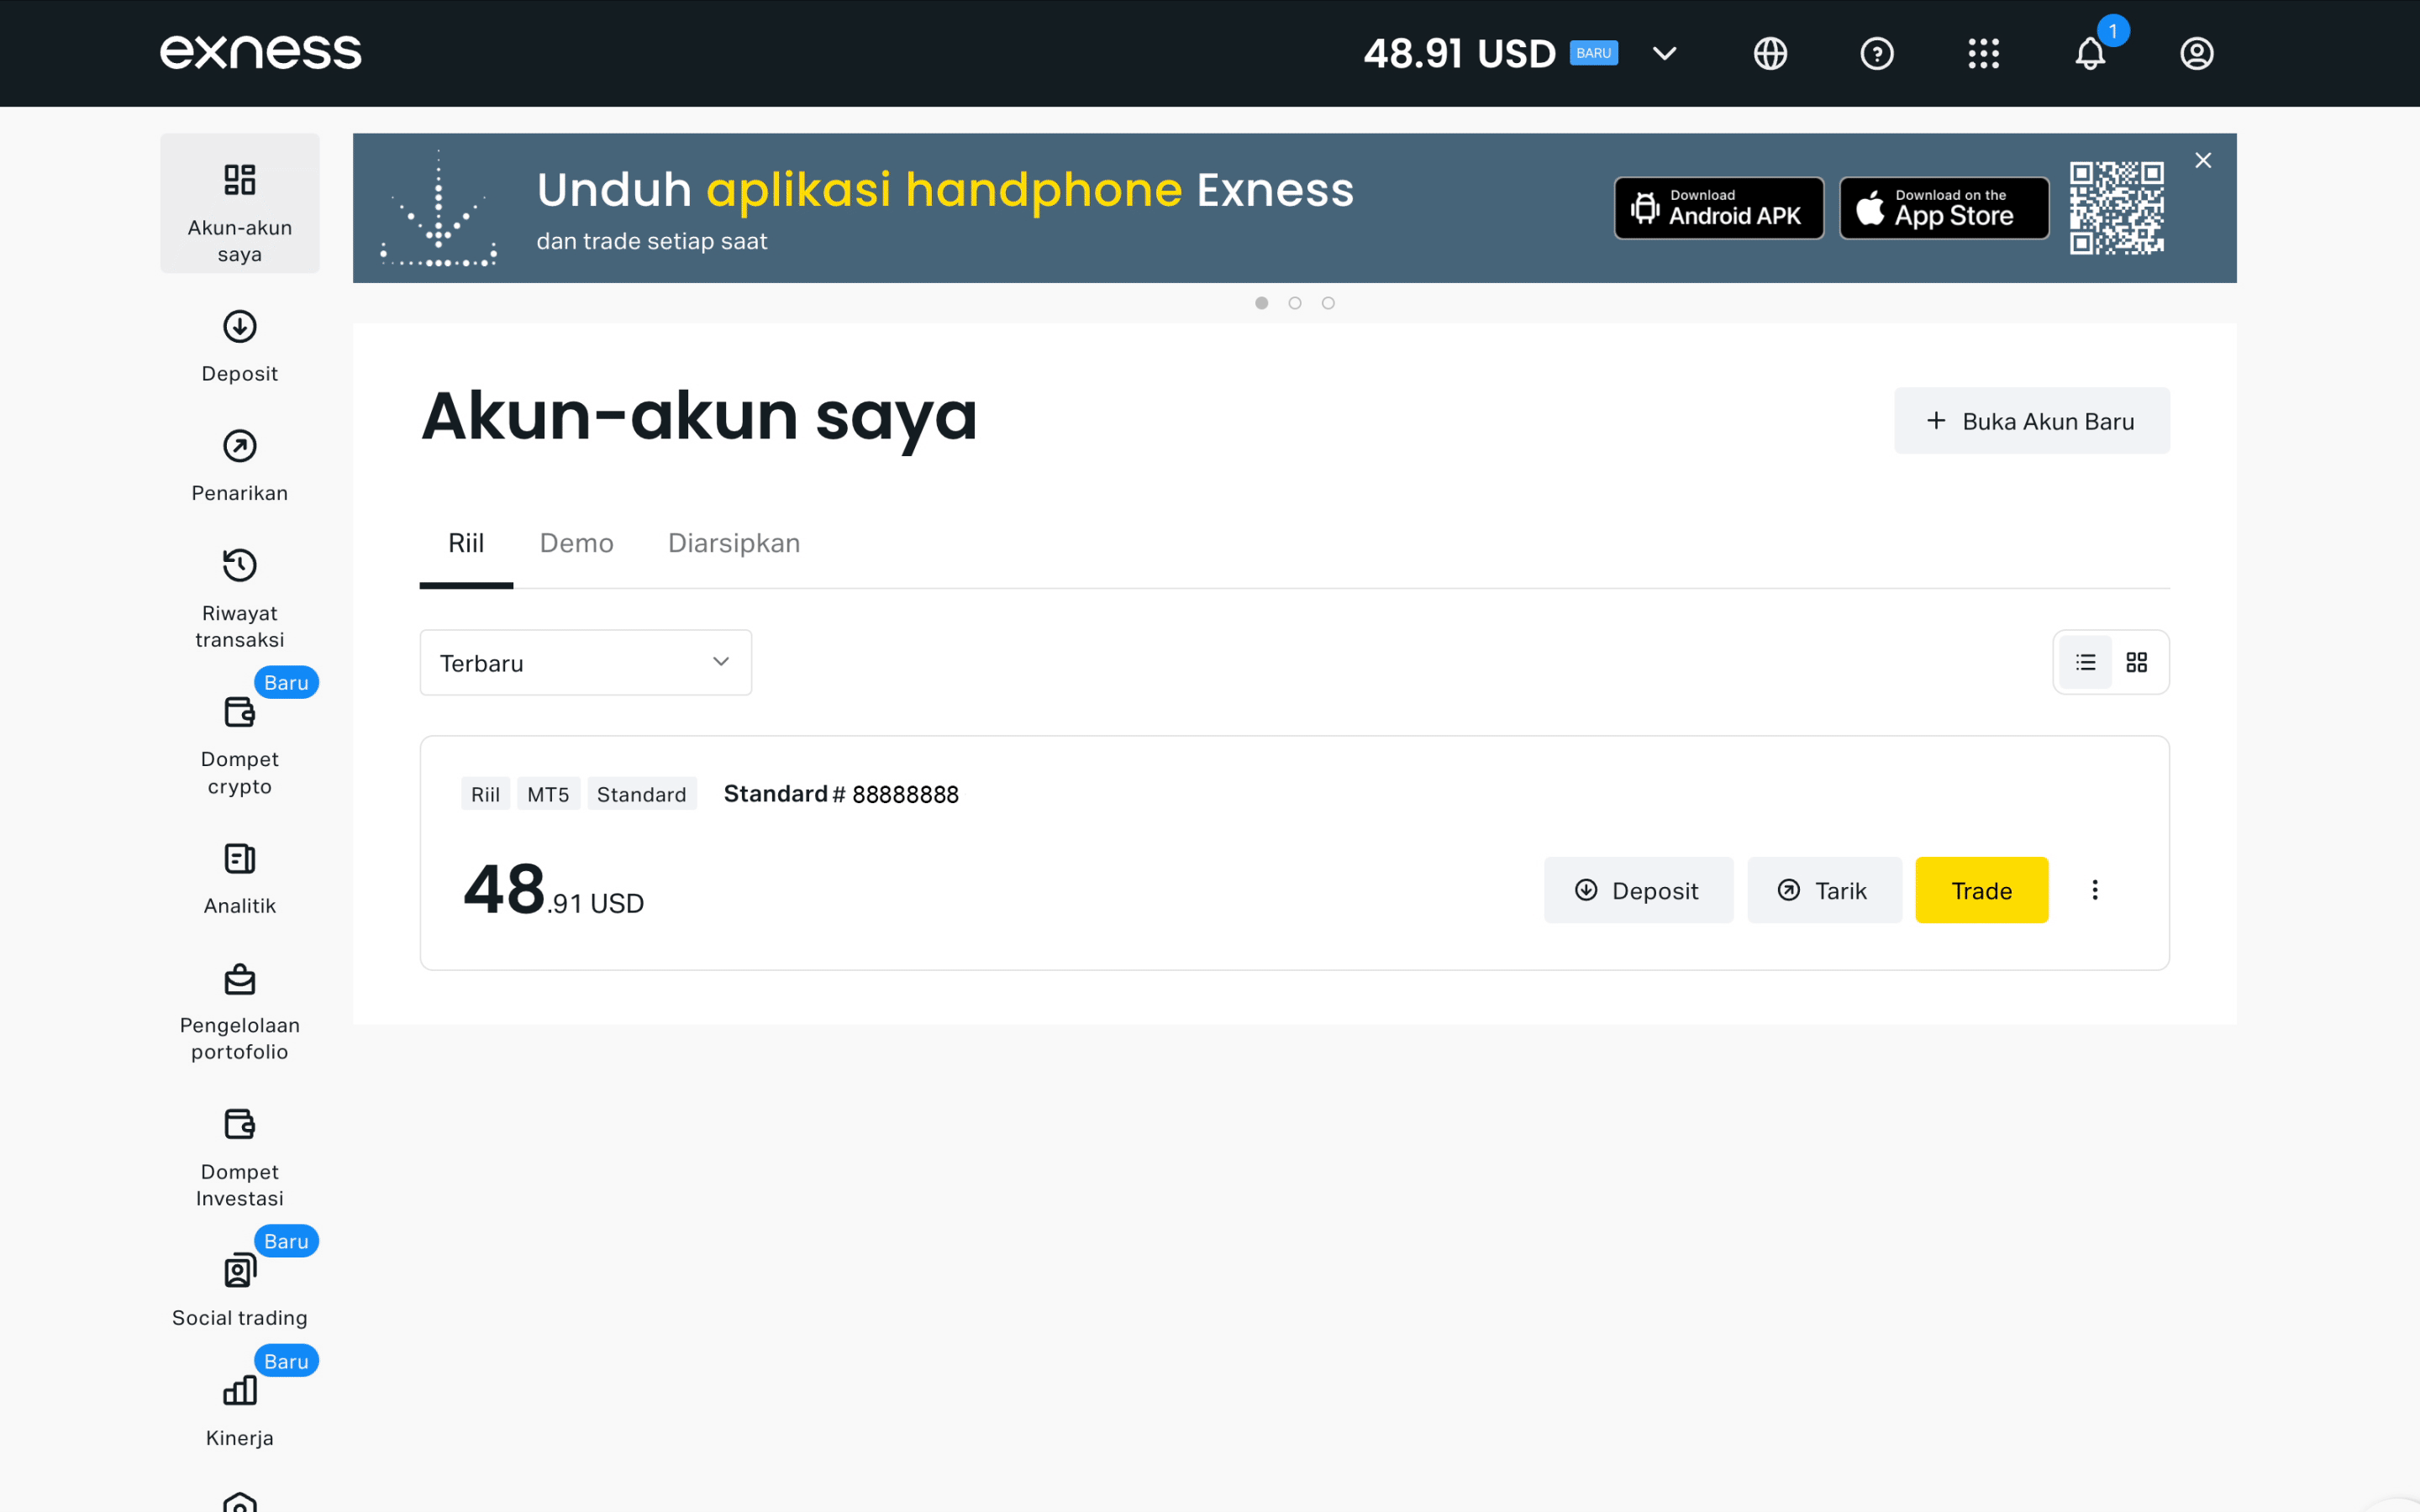2420x1512 pixels.
Task: Open the Dompet crypto wallet icon
Action: pyautogui.click(x=239, y=712)
